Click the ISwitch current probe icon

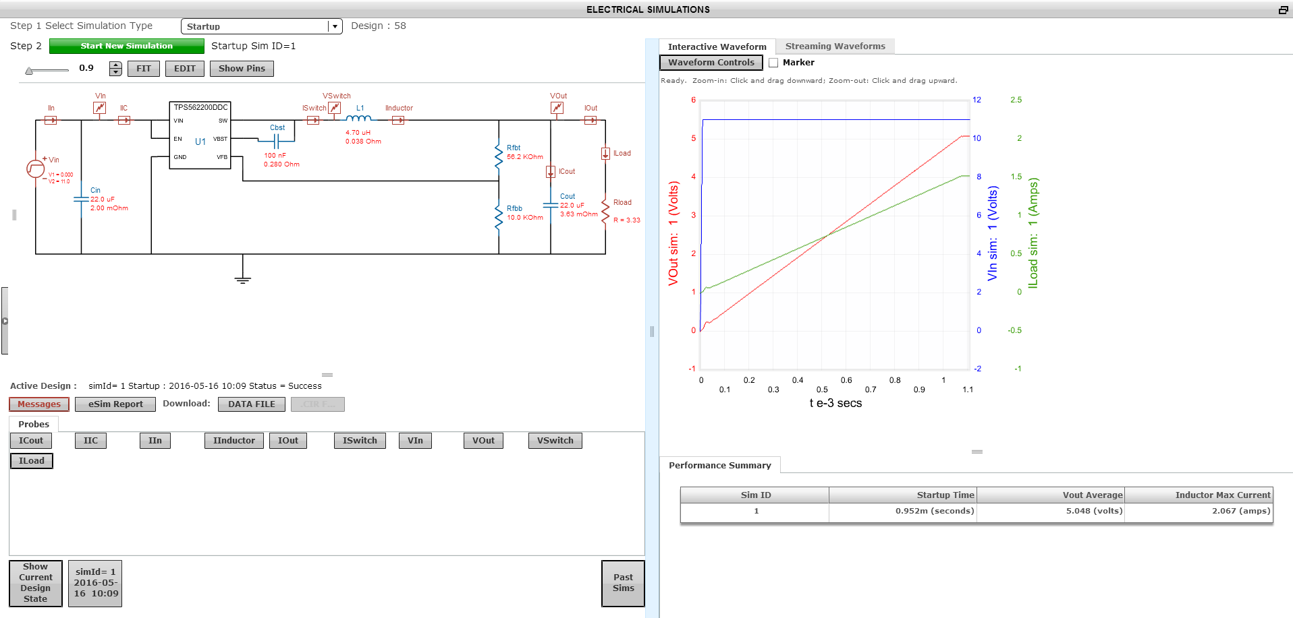[313, 120]
